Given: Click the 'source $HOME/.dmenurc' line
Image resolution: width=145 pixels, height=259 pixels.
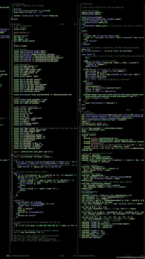Looking at the screenshot, I should [x=92, y=12].
